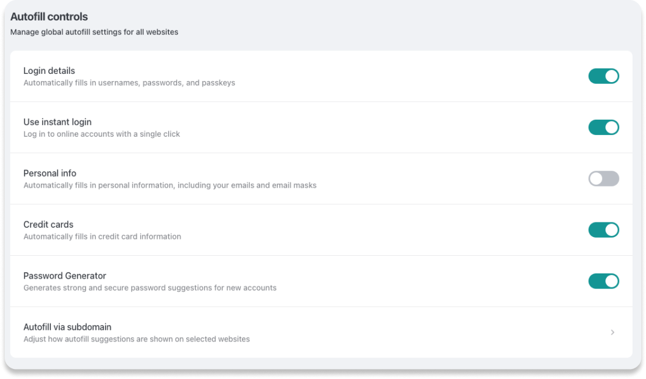Expand the Autofill via subdomain chevron

[613, 332]
